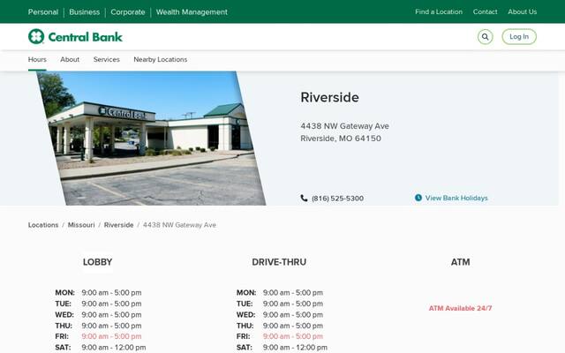Open search with the magnifier icon
The image size is (565, 353).
point(485,37)
